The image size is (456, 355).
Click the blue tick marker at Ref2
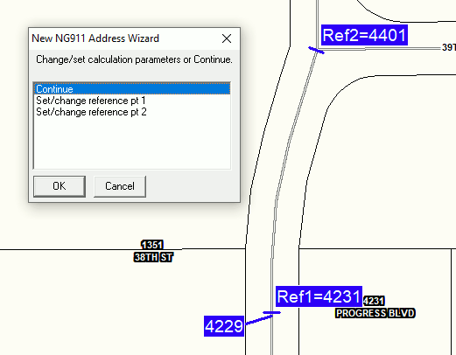[x=316, y=50]
